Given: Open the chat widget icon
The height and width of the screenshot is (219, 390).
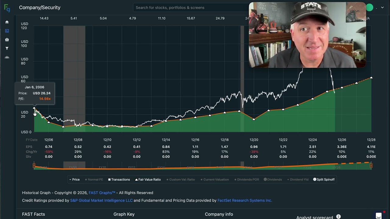Looking at the screenshot, I should point(379,215).
